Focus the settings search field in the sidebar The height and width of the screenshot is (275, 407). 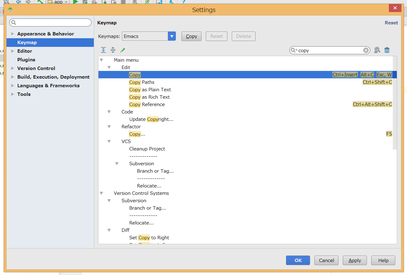pyautogui.click(x=50, y=23)
